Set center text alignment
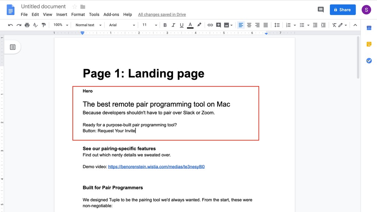The image size is (377, 212). [x=249, y=25]
